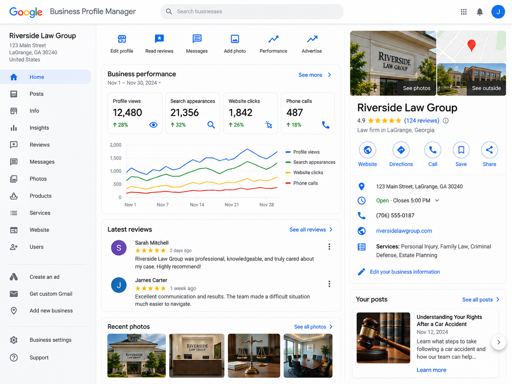The height and width of the screenshot is (384, 512).
Task: Click the rating info icon beside reviews
Action: (446, 121)
